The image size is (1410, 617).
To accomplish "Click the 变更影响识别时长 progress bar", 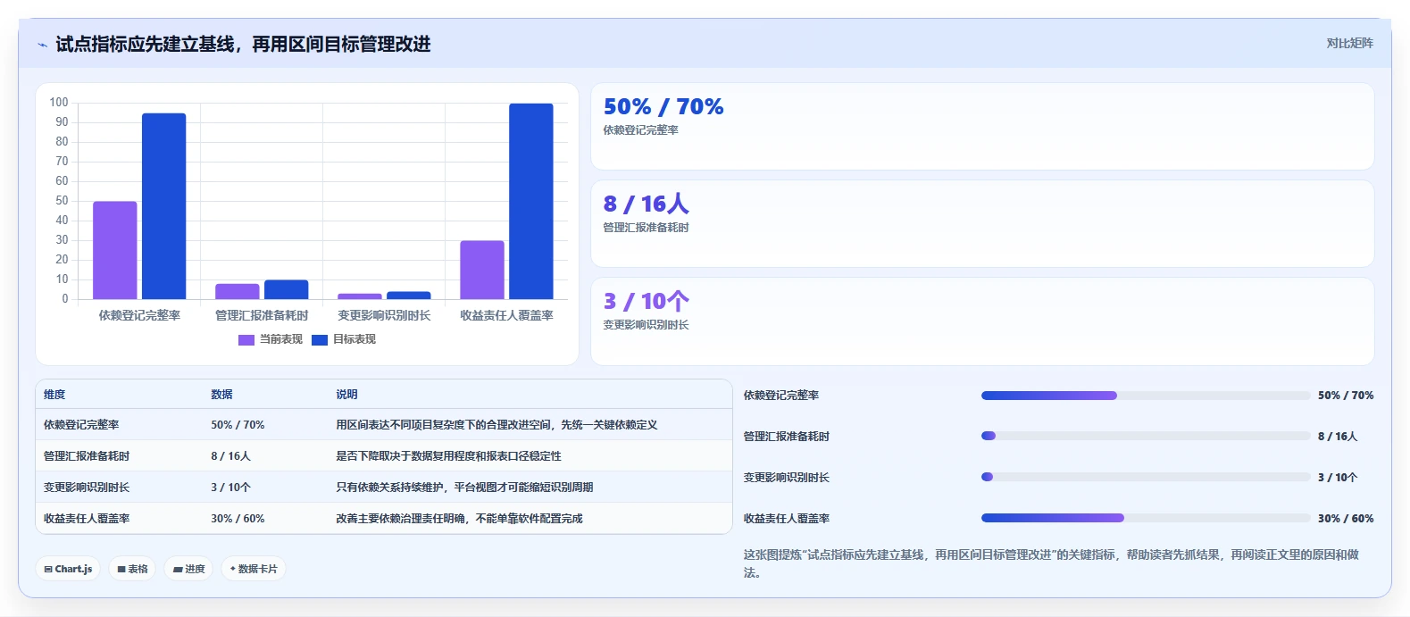I will (x=1146, y=477).
